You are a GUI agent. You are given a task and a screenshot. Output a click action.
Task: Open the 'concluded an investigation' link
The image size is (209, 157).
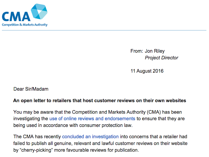click(x=90, y=136)
